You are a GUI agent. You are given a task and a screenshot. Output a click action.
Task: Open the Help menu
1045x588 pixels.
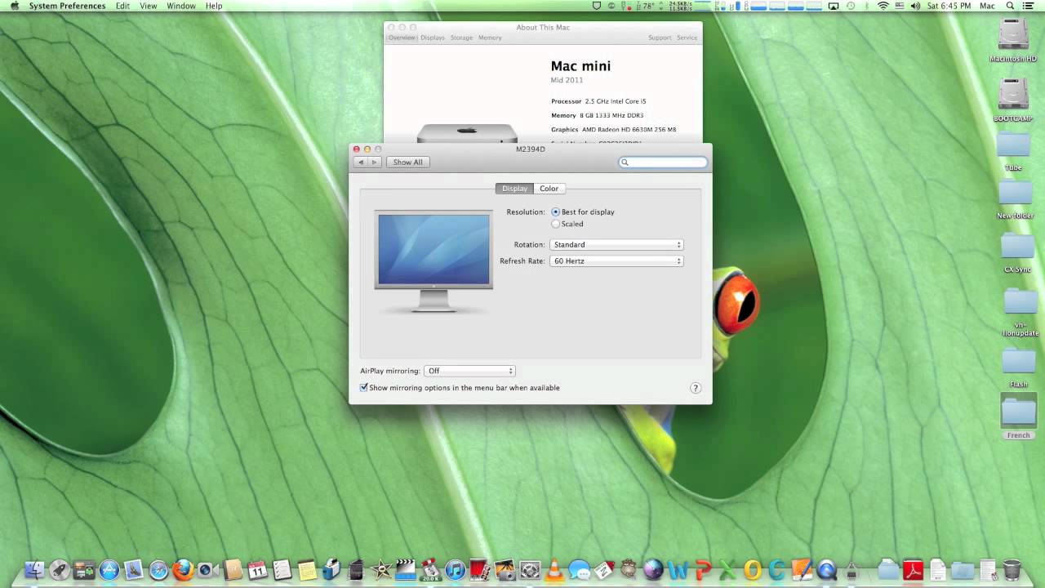coord(214,6)
